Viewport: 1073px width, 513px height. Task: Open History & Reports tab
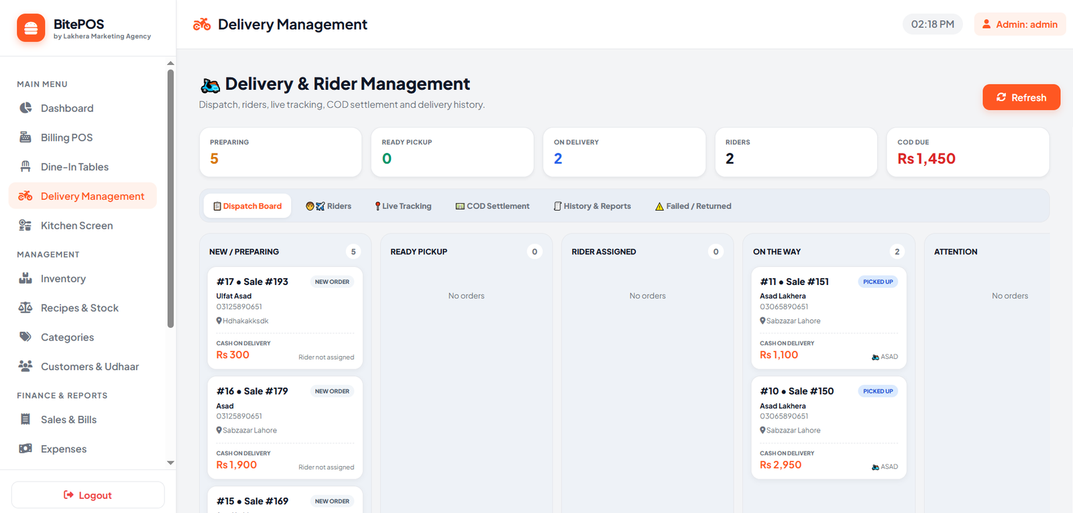coord(592,206)
